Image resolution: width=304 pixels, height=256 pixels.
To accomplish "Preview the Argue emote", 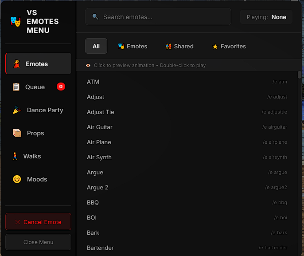I will (x=187, y=172).
